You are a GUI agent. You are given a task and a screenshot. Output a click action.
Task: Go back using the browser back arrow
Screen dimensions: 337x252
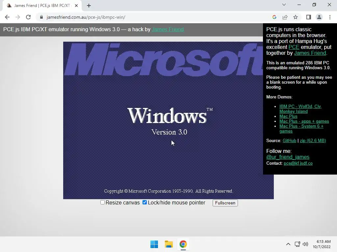click(7, 17)
